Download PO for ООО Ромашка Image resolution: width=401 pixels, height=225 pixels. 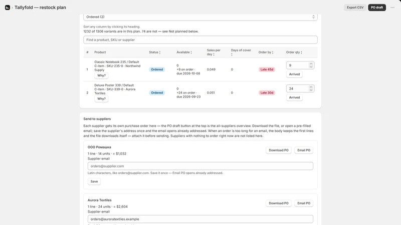tap(279, 150)
